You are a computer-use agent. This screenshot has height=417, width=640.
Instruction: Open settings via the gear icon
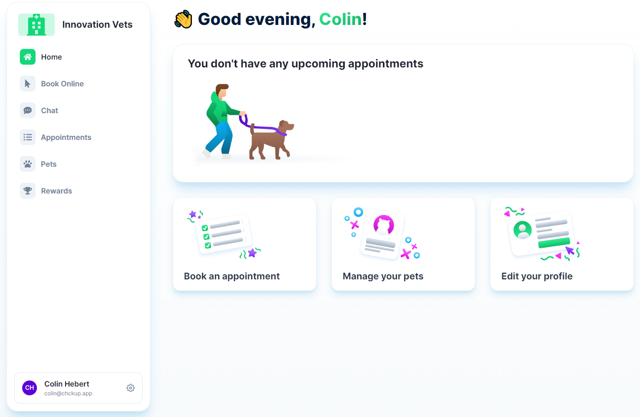[x=131, y=388]
